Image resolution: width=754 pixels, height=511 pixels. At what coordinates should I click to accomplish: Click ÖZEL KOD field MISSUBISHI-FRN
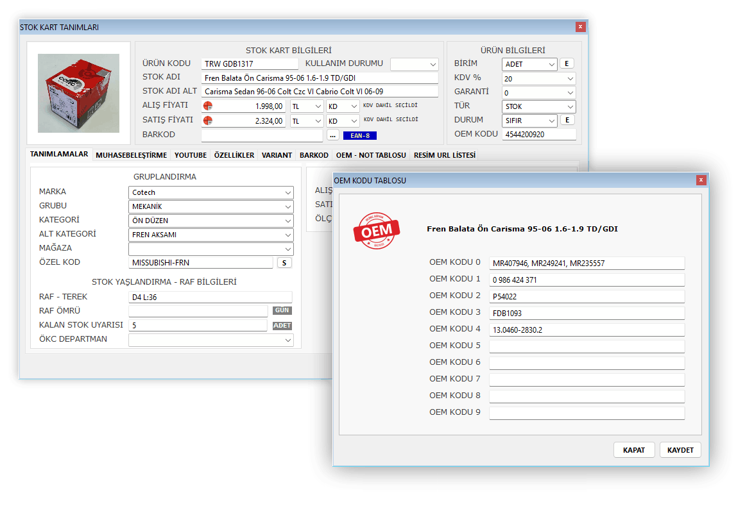pos(201,263)
